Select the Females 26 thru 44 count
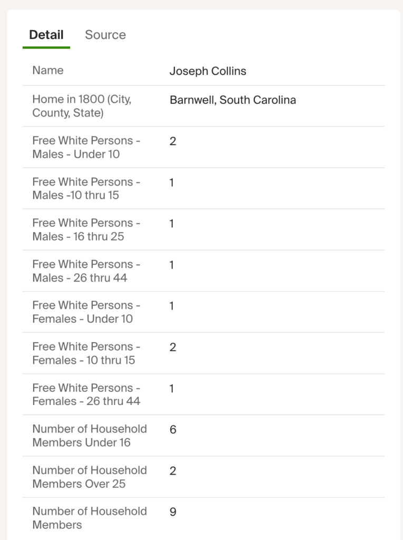Screen dimensions: 403x540 [172, 388]
